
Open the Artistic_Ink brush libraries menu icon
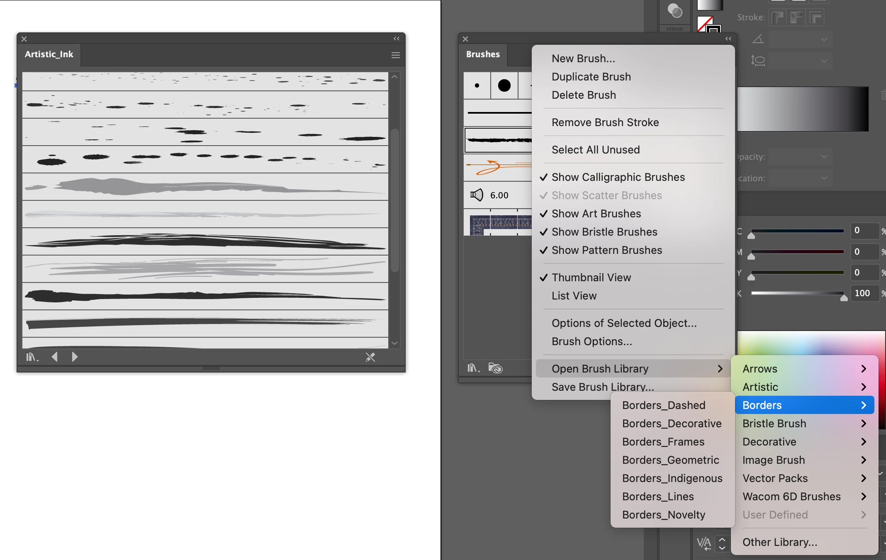pyautogui.click(x=32, y=357)
